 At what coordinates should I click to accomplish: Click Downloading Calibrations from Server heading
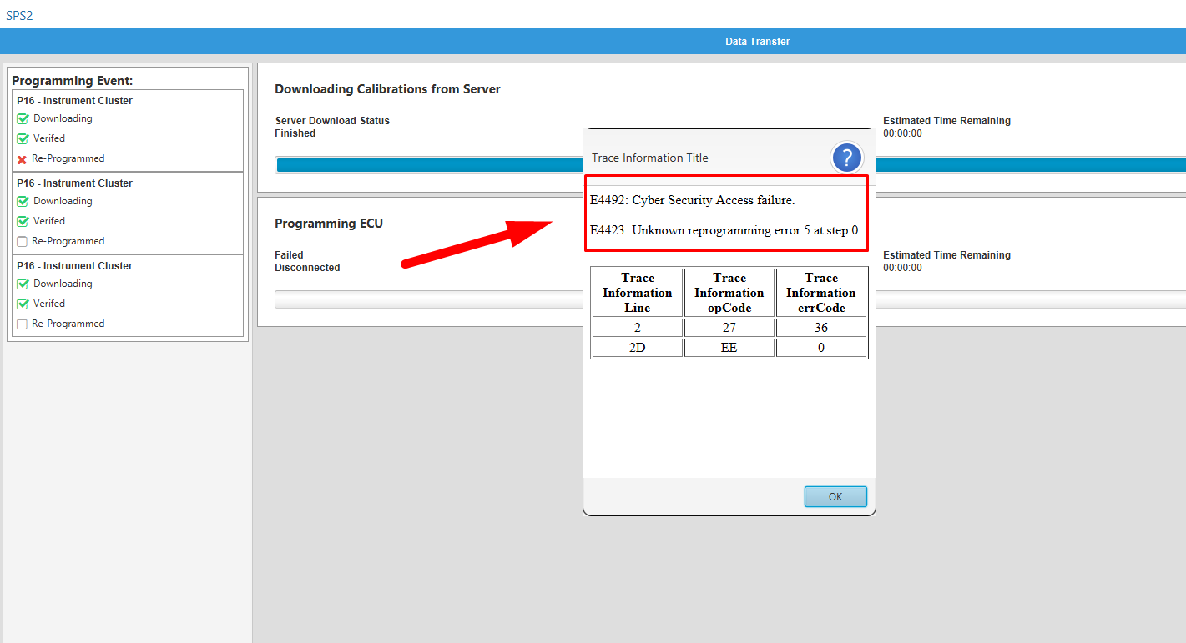click(x=387, y=89)
